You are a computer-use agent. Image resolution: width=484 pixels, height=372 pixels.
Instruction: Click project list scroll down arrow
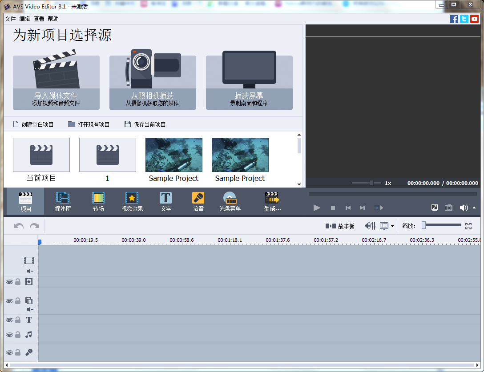[299, 184]
